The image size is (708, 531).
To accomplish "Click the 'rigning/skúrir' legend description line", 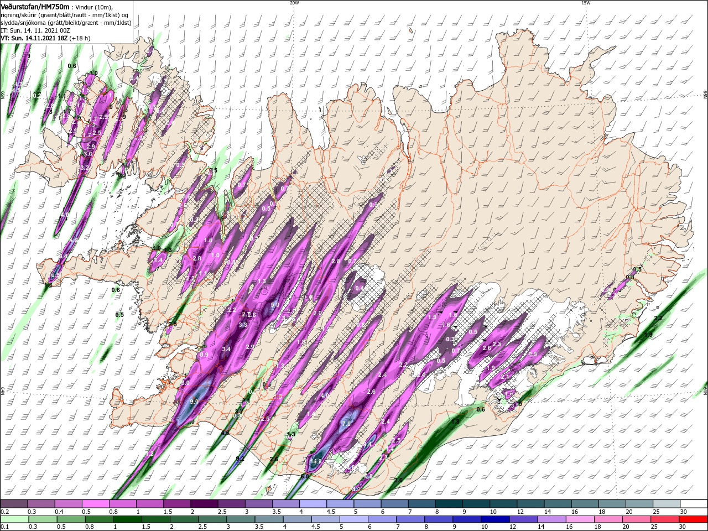I will click(65, 15).
